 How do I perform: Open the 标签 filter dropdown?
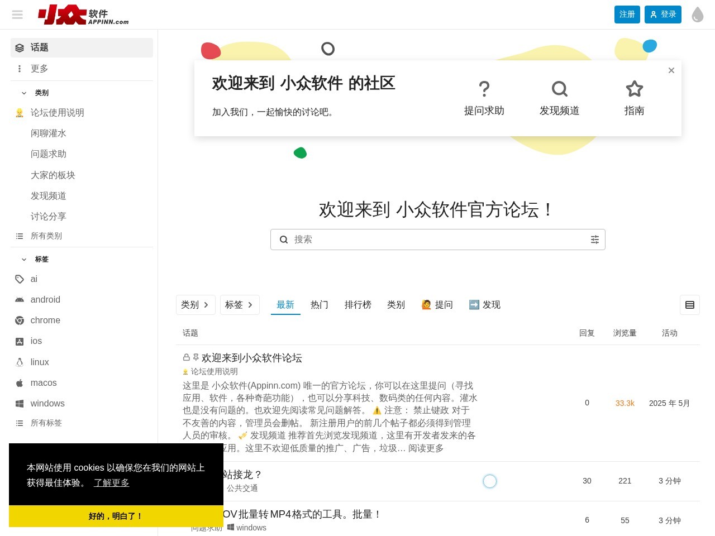coord(240,305)
